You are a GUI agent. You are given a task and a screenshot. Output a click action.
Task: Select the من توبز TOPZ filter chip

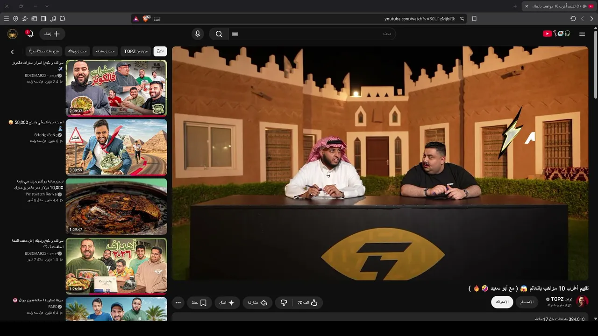pyautogui.click(x=136, y=51)
